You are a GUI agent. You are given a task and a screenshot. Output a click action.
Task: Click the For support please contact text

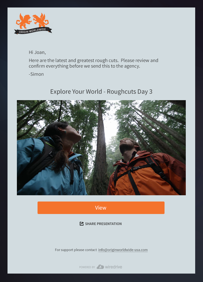pos(76,250)
